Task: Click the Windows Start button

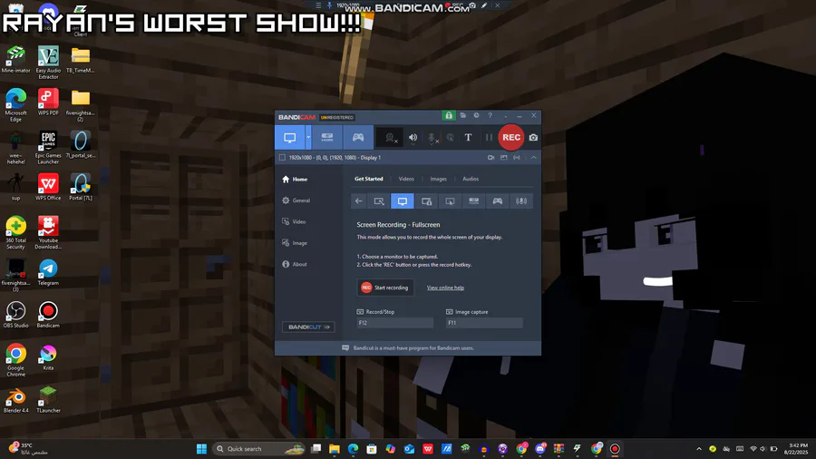Action: [x=201, y=449]
